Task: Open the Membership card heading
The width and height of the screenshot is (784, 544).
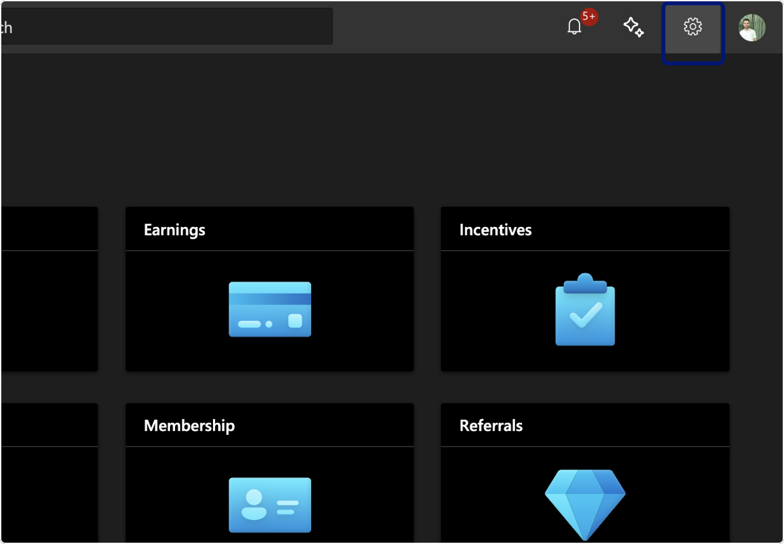Action: coord(189,426)
